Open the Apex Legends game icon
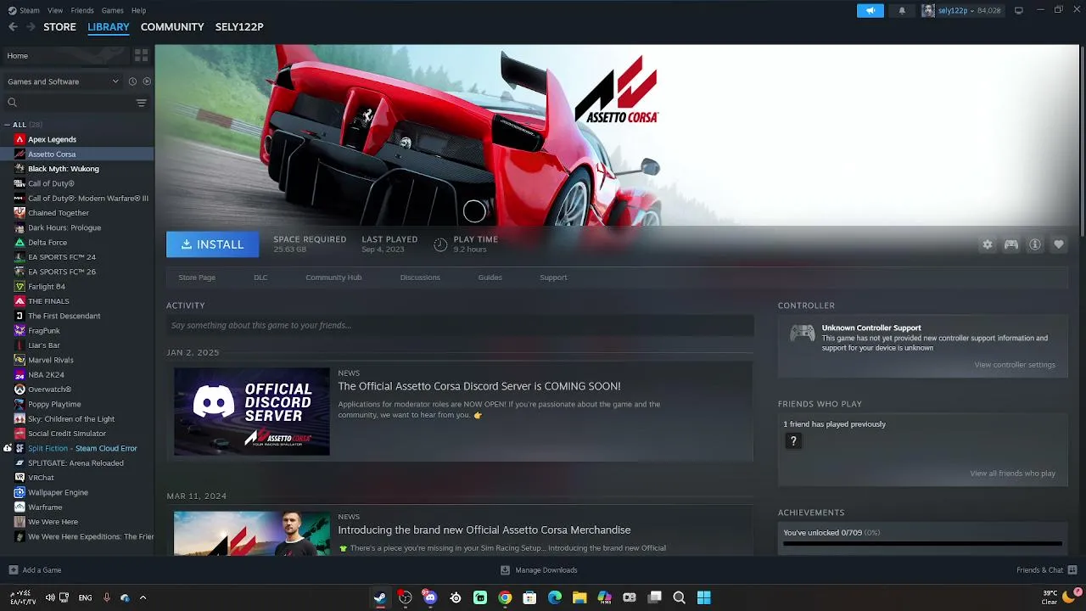Image resolution: width=1086 pixels, height=611 pixels. [20, 139]
